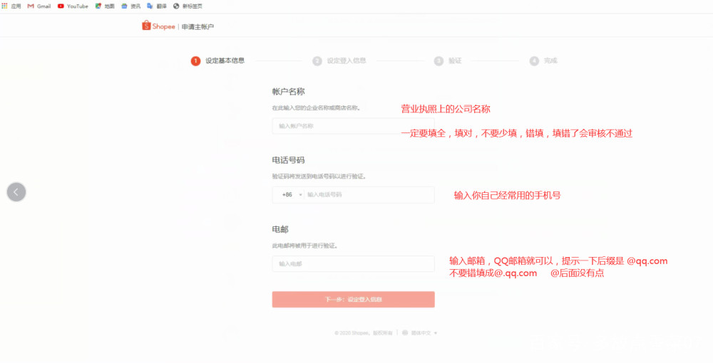Focus the 输入帐户名称 input field

coord(354,126)
